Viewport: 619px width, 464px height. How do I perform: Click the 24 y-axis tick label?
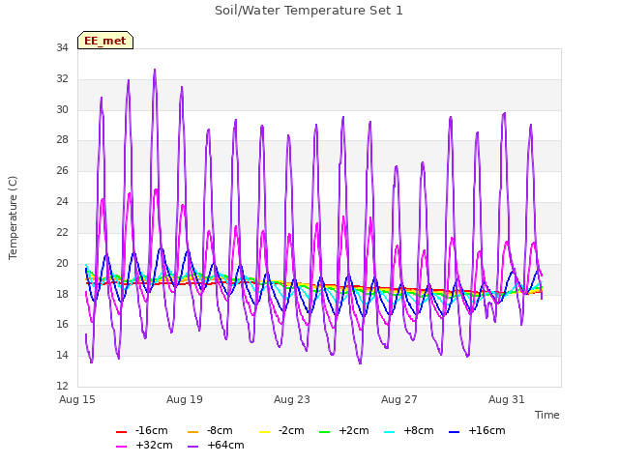pyautogui.click(x=62, y=202)
